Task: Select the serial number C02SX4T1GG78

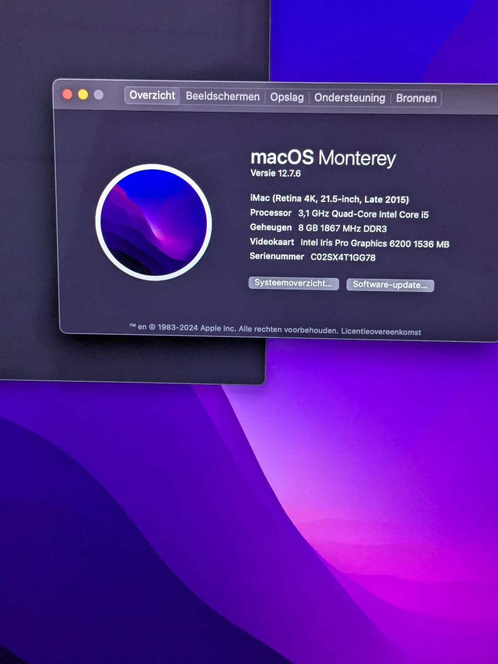Action: pyautogui.click(x=343, y=257)
